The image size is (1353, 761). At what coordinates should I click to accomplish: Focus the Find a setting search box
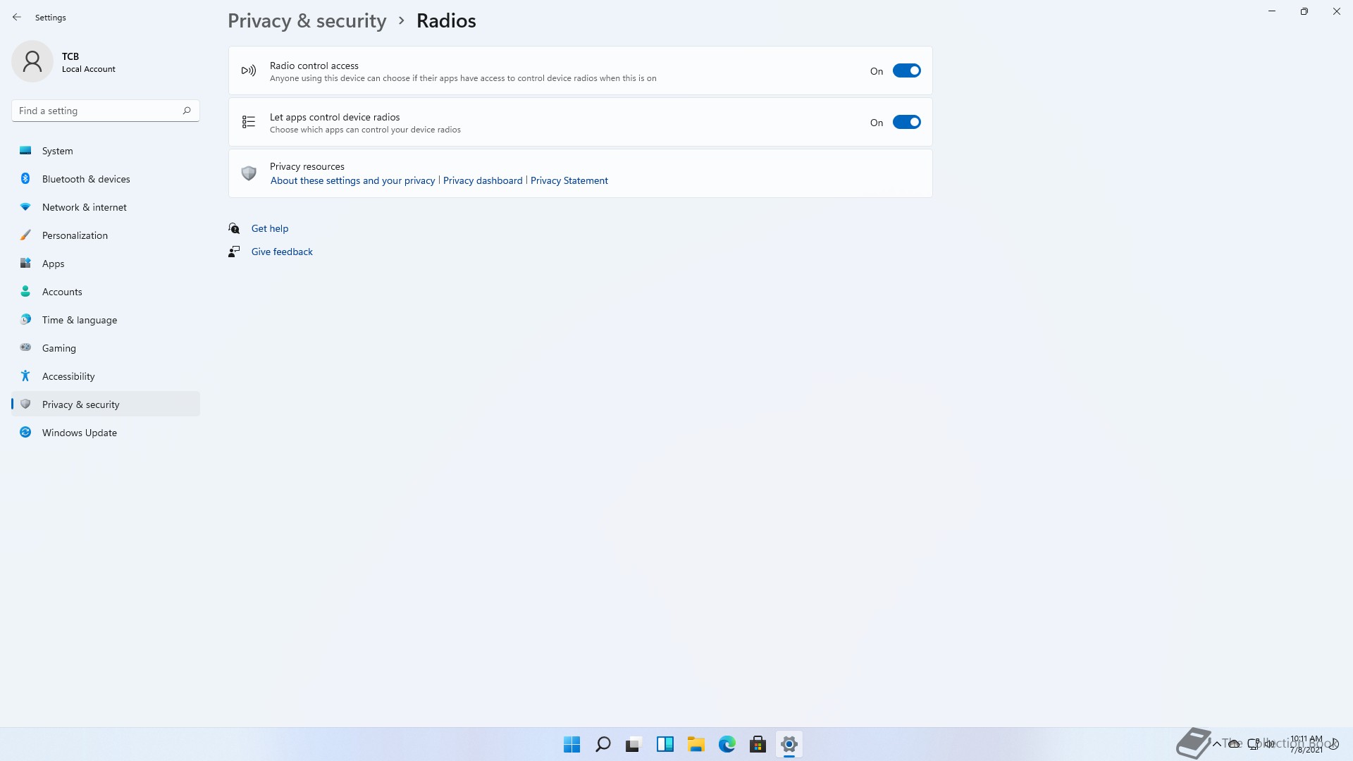tap(106, 111)
